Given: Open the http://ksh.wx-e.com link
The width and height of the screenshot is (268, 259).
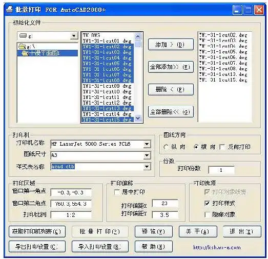Looking at the screenshot, I should (x=217, y=247).
